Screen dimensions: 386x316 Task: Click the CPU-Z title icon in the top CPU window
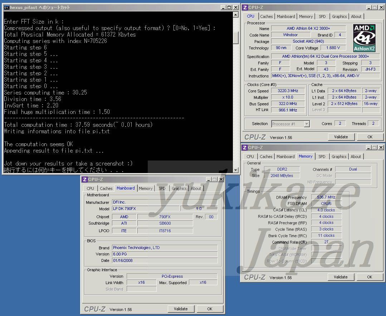(x=245, y=8)
